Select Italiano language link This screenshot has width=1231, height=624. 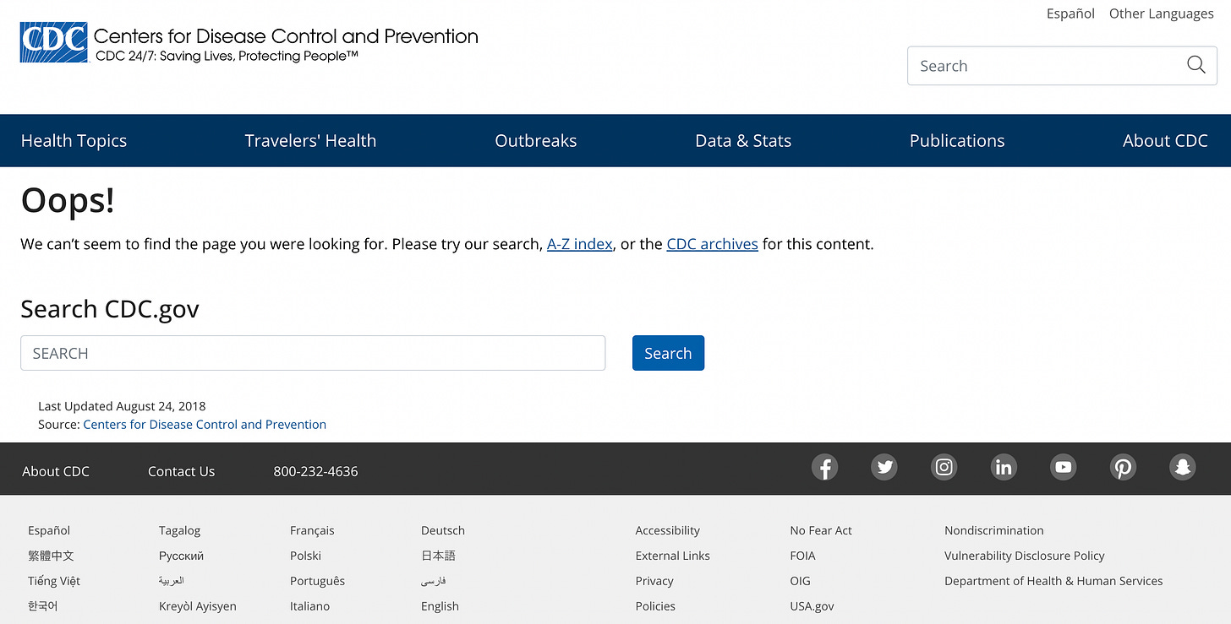pos(309,606)
